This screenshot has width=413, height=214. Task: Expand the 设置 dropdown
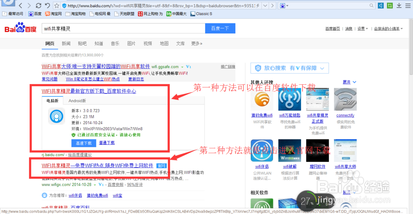click(x=363, y=29)
